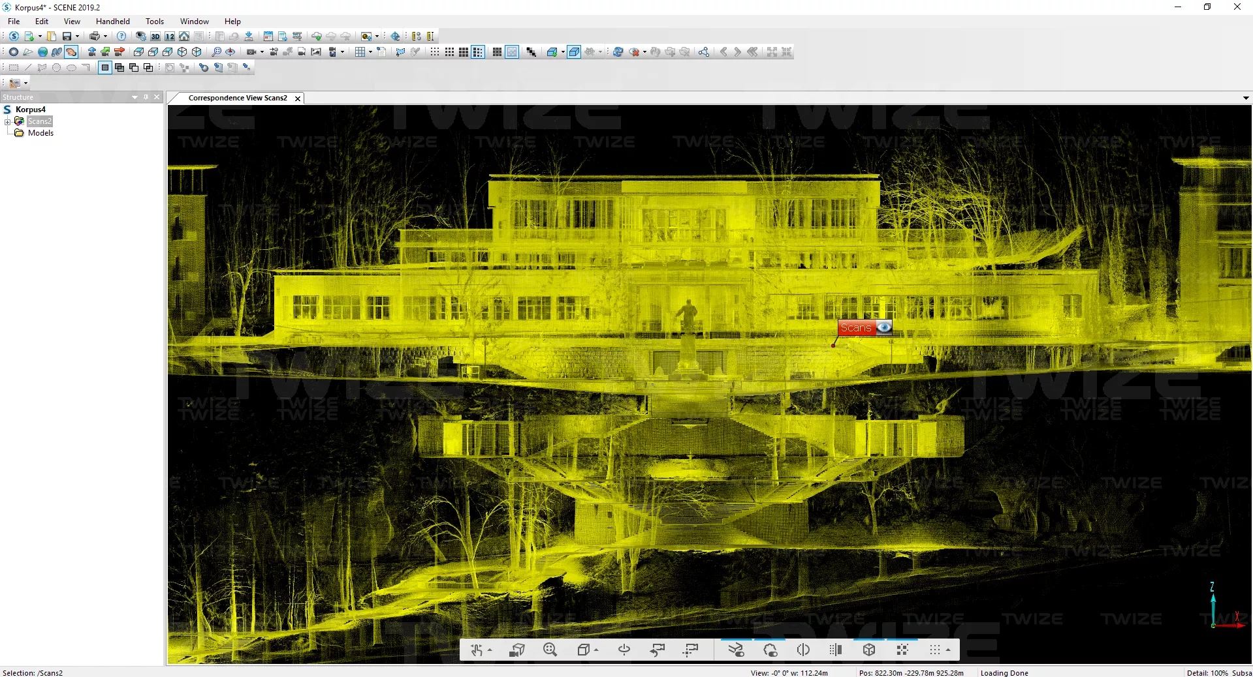Close the Correspondence View Scans2 tab
The image size is (1253, 677).
pyautogui.click(x=298, y=98)
